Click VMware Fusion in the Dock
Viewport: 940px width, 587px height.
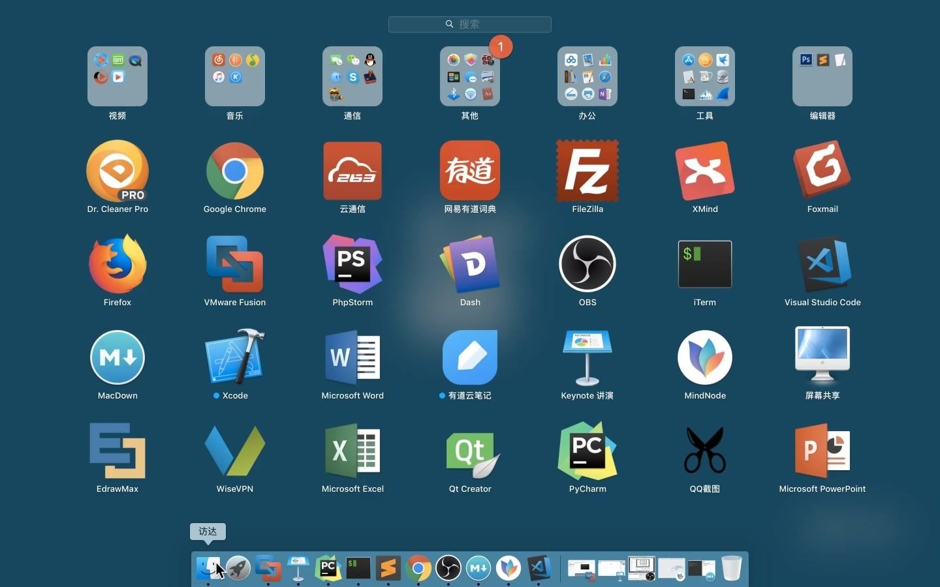[268, 568]
